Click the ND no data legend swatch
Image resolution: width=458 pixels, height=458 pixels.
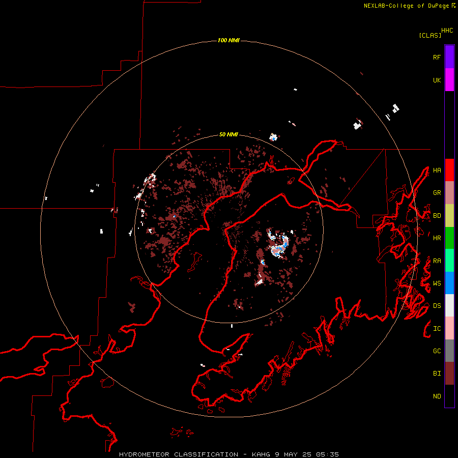449,396
